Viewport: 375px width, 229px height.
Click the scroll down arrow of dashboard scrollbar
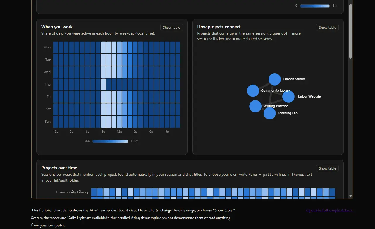350,196
